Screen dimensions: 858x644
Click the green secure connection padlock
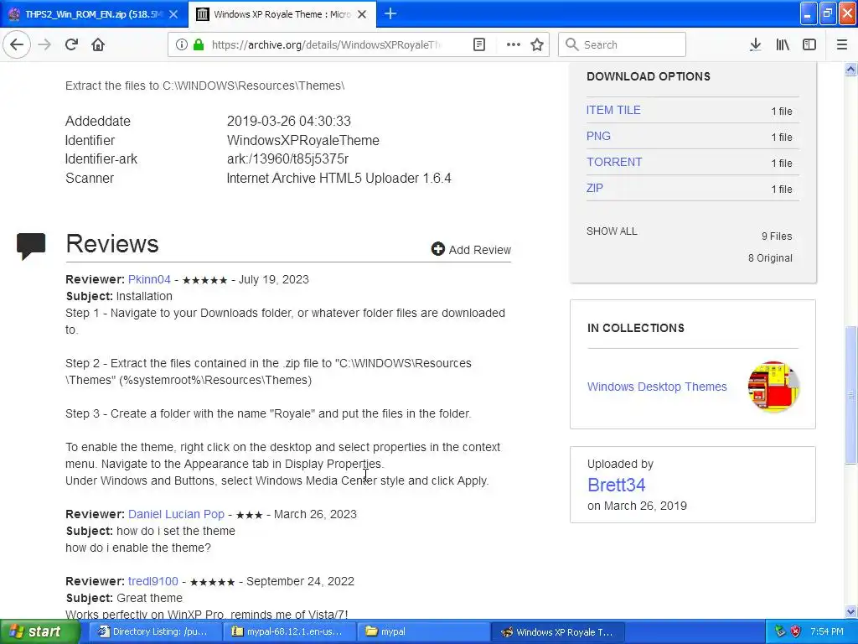coord(198,44)
